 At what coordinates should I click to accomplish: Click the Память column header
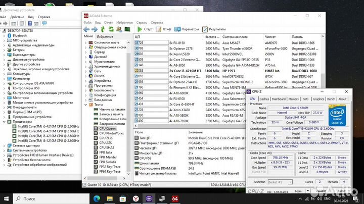pyautogui.click(x=297, y=37)
